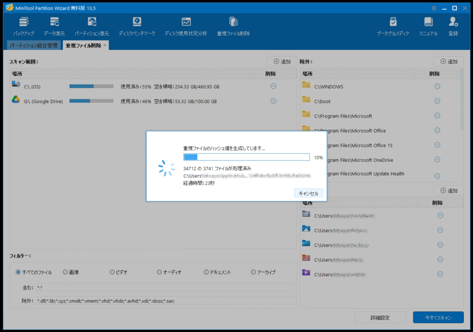Click the 今すぐスキャン scan now button

coord(438,317)
